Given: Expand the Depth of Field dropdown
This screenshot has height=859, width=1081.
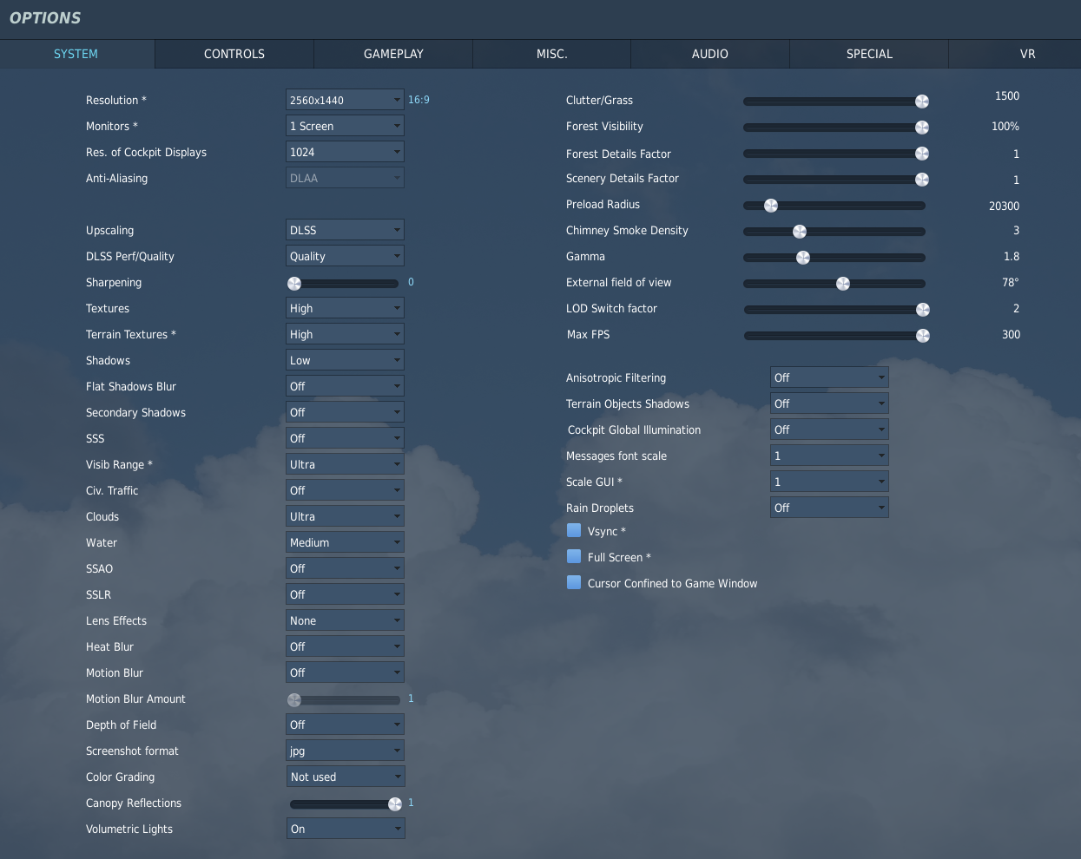Looking at the screenshot, I should (346, 725).
